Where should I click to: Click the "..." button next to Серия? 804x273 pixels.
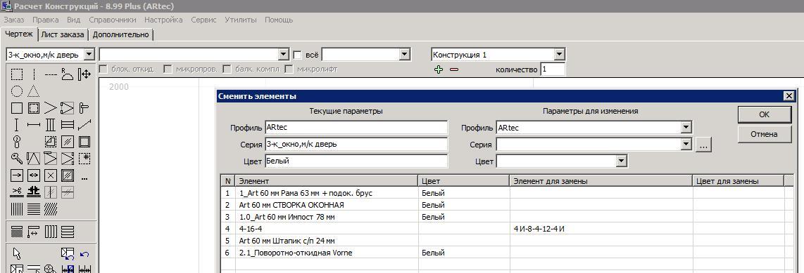tap(703, 145)
